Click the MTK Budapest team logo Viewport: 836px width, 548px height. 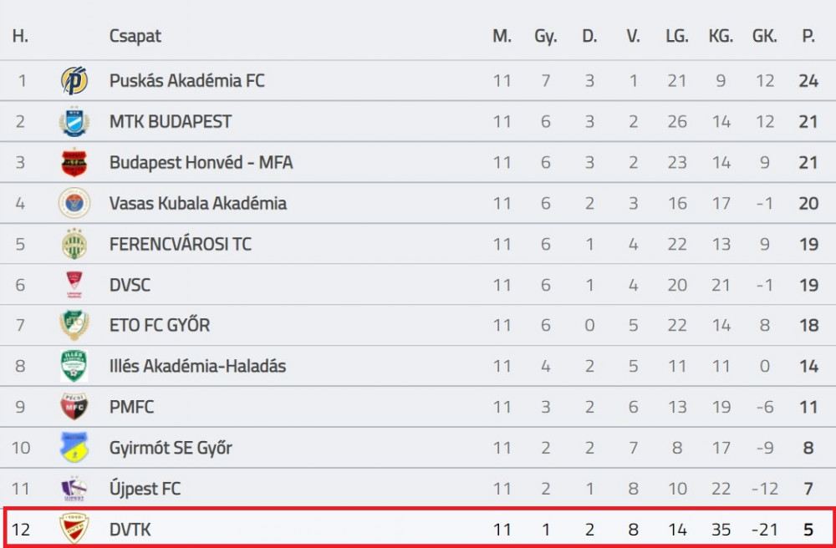point(74,121)
